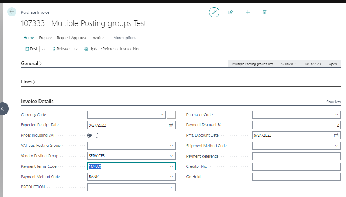Screen dimensions: 346x197
Task: Open Shipment Method Code dropdown
Action: tap(337, 146)
